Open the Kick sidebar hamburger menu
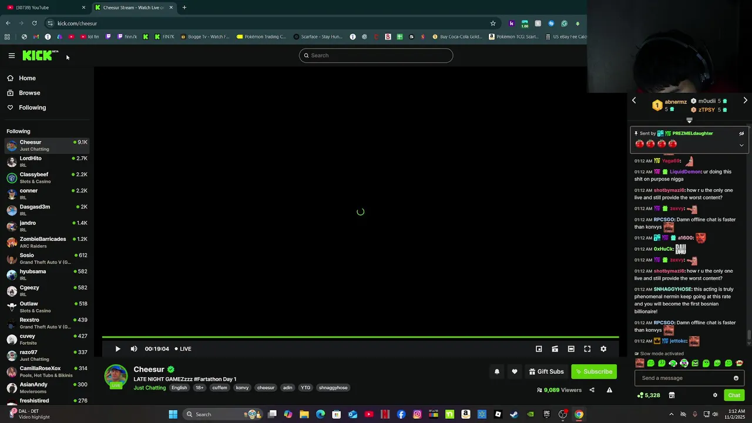Viewport: 752px width, 423px height. click(11, 56)
